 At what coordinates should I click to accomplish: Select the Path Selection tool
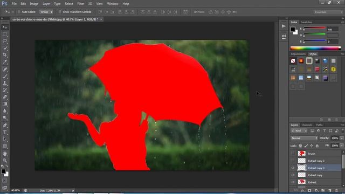click(5, 139)
